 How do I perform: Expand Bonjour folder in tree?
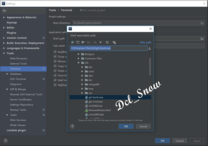click(x=78, y=54)
